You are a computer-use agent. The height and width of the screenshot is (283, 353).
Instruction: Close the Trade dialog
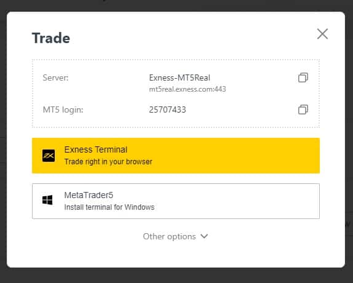[322, 34]
